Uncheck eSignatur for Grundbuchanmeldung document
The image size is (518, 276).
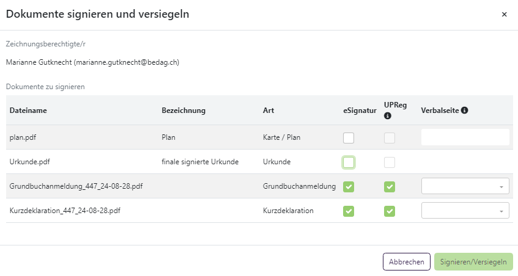click(x=349, y=187)
